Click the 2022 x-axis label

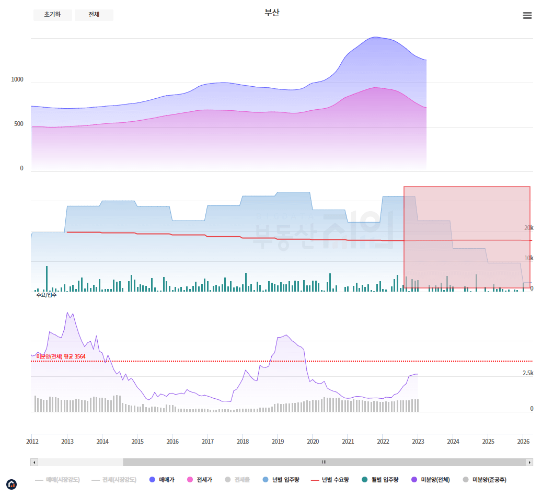383,442
